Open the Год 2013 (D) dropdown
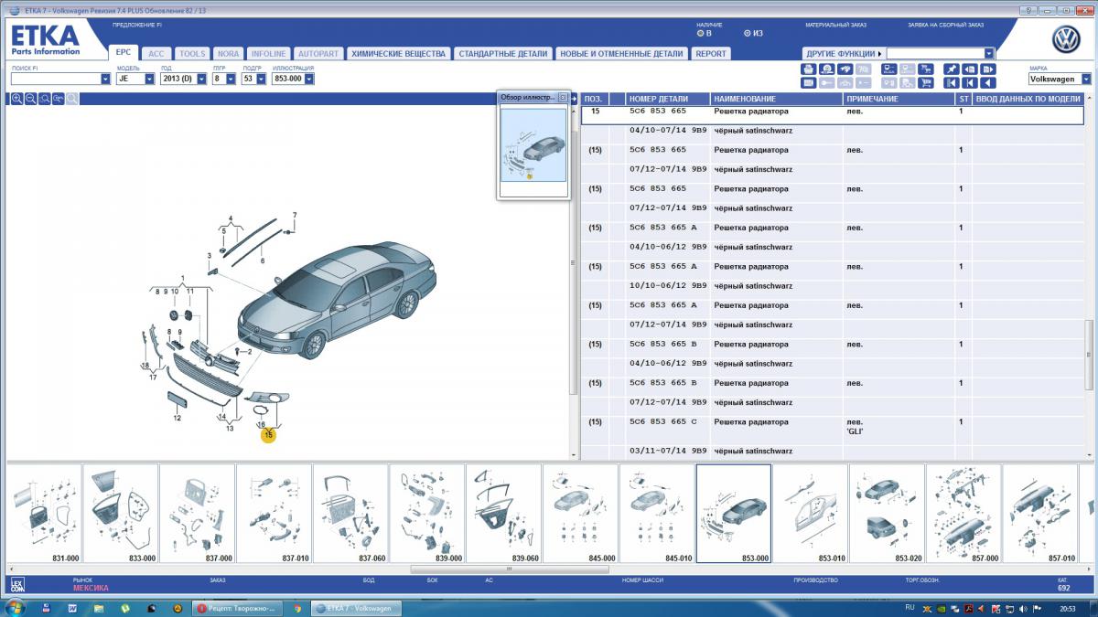 pyautogui.click(x=201, y=79)
